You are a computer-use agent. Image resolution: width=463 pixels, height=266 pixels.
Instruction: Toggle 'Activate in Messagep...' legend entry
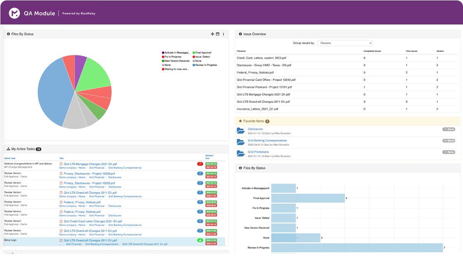coord(176,53)
